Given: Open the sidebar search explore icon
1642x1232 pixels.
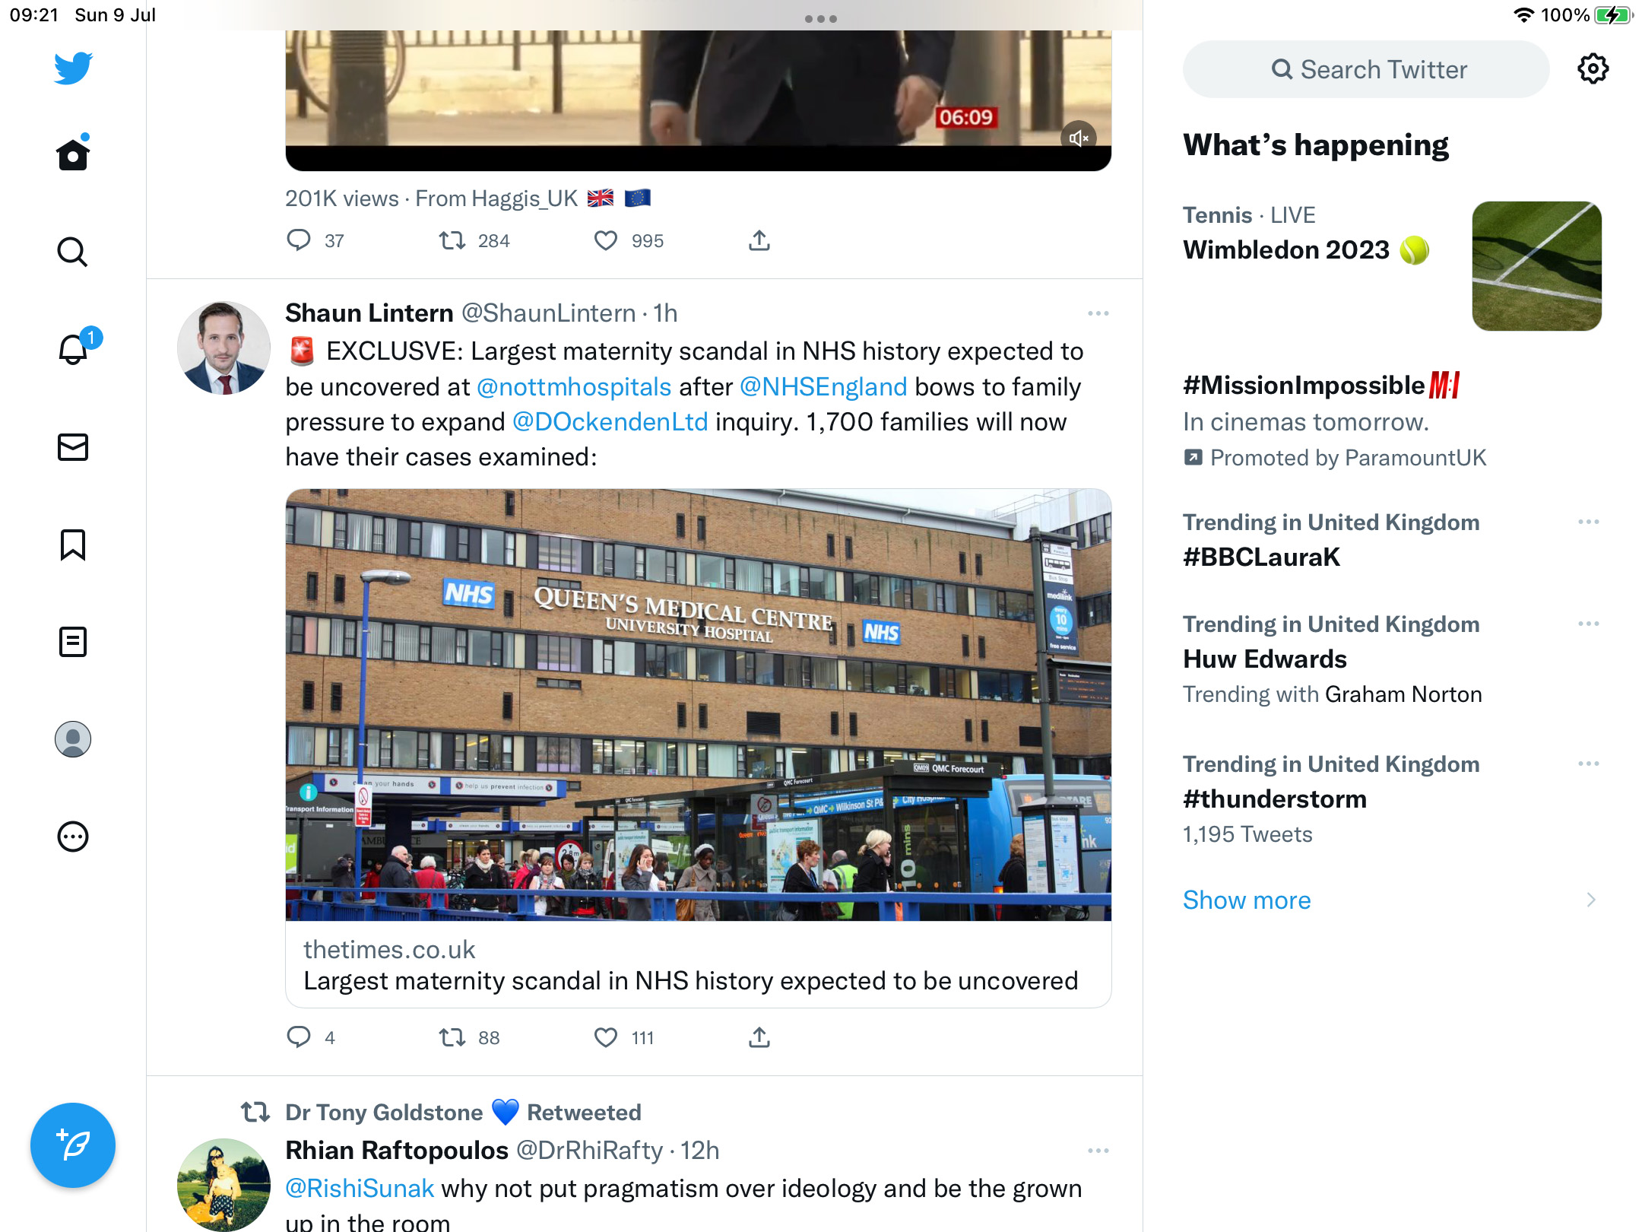Looking at the screenshot, I should click(x=73, y=252).
